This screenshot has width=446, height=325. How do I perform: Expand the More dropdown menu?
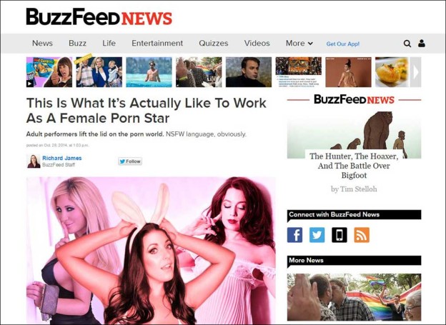coord(299,44)
